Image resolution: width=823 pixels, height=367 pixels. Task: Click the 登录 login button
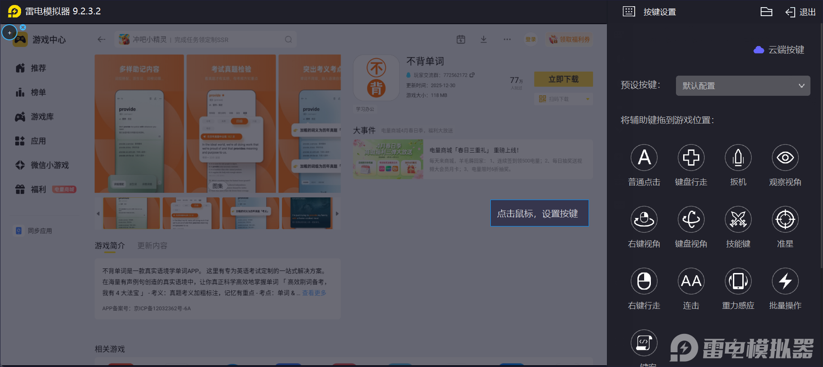click(531, 39)
